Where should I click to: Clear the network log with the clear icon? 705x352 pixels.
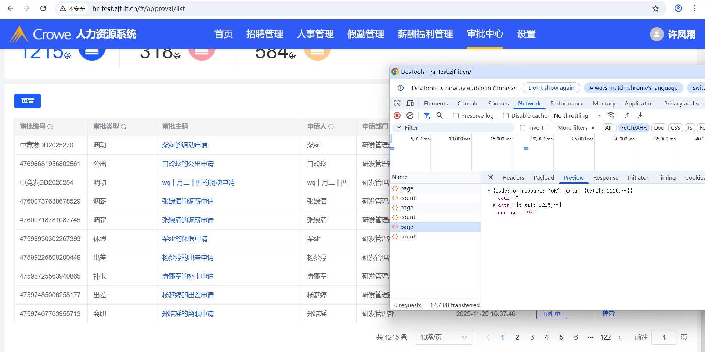tap(410, 116)
